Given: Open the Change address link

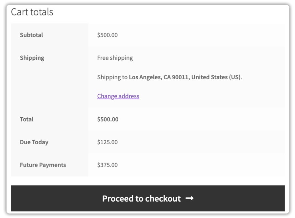Looking at the screenshot, I should coord(118,96).
